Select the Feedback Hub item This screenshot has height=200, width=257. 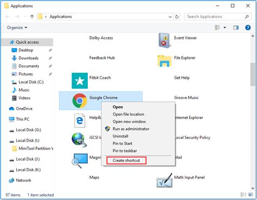102,58
